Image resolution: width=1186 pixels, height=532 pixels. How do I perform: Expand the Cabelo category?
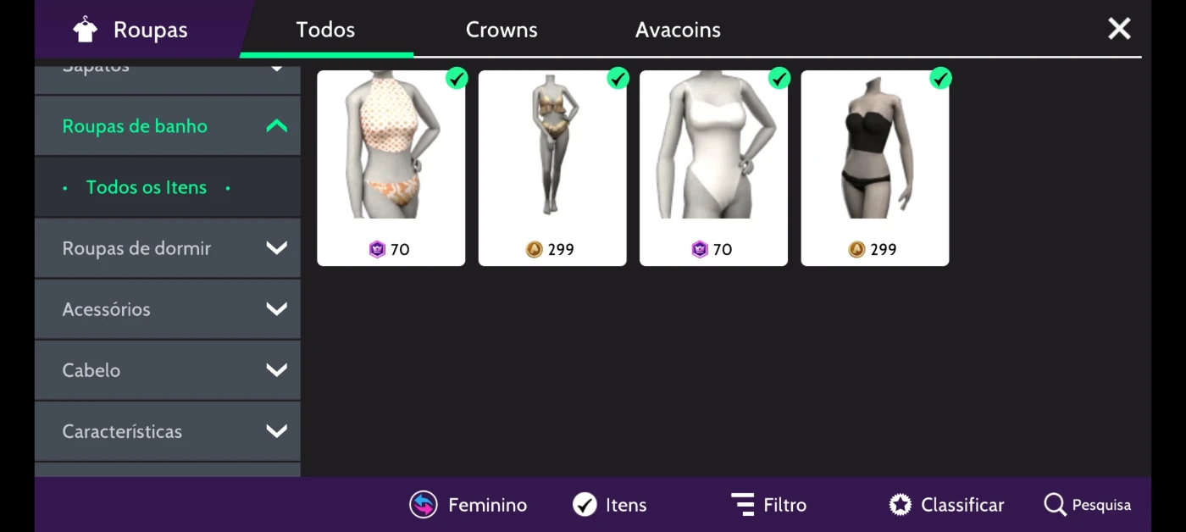(168, 370)
